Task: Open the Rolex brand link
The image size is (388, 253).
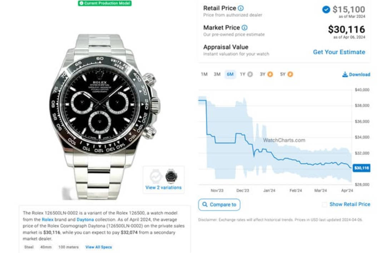Action: [48, 220]
